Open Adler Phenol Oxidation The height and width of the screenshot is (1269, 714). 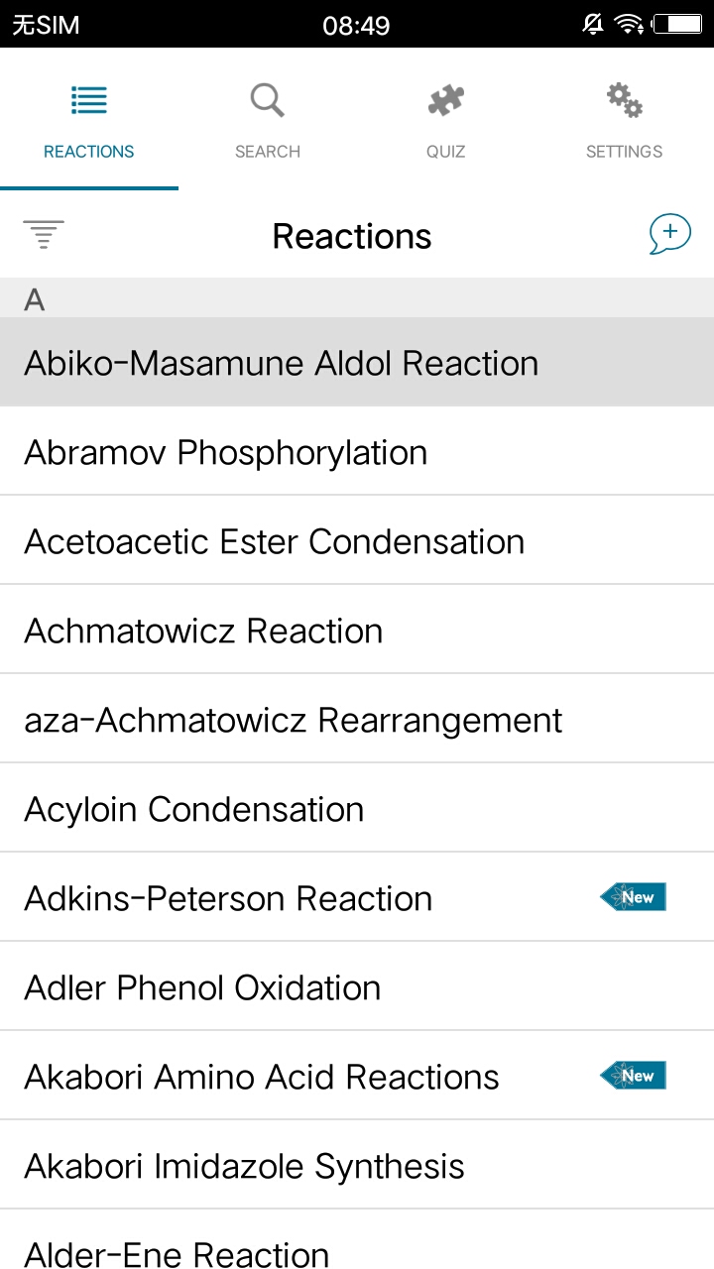[x=202, y=987]
